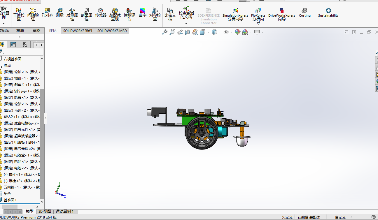This screenshot has height=220, width=378.
Task: Click the 传感器 sensor tool
Action: pyautogui.click(x=101, y=13)
